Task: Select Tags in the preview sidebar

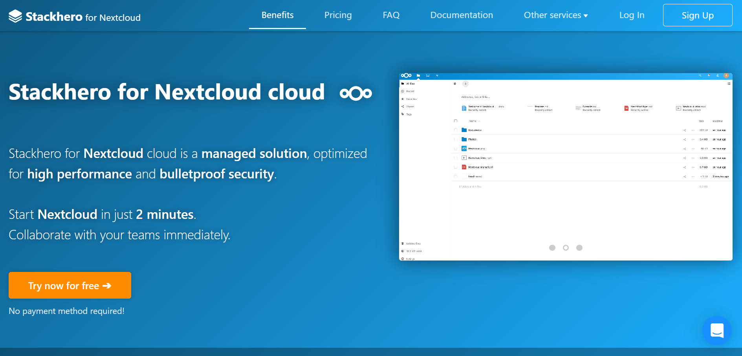Action: click(407, 114)
